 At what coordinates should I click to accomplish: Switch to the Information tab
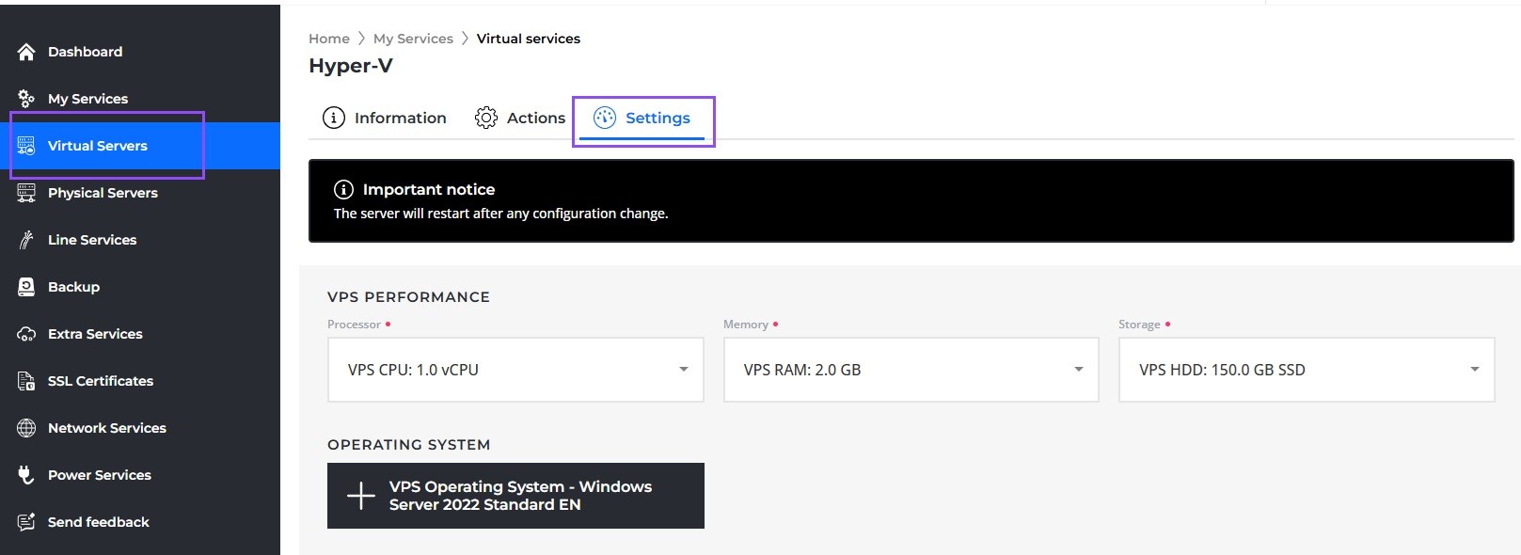click(385, 118)
